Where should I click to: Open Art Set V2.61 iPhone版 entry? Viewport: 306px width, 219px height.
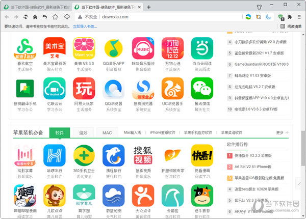[253, 167]
